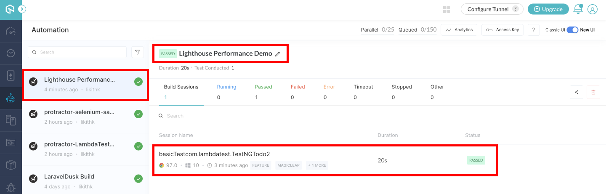Delete build using the trash icon
606x194 pixels.
pos(593,93)
